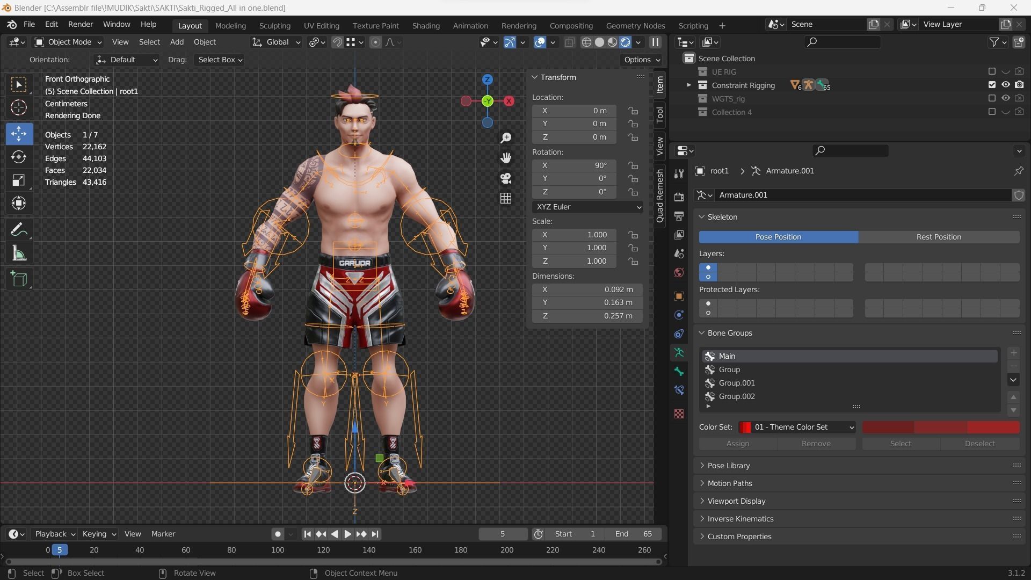
Task: Open the 01 - Theme Color Set dropdown
Action: [797, 427]
